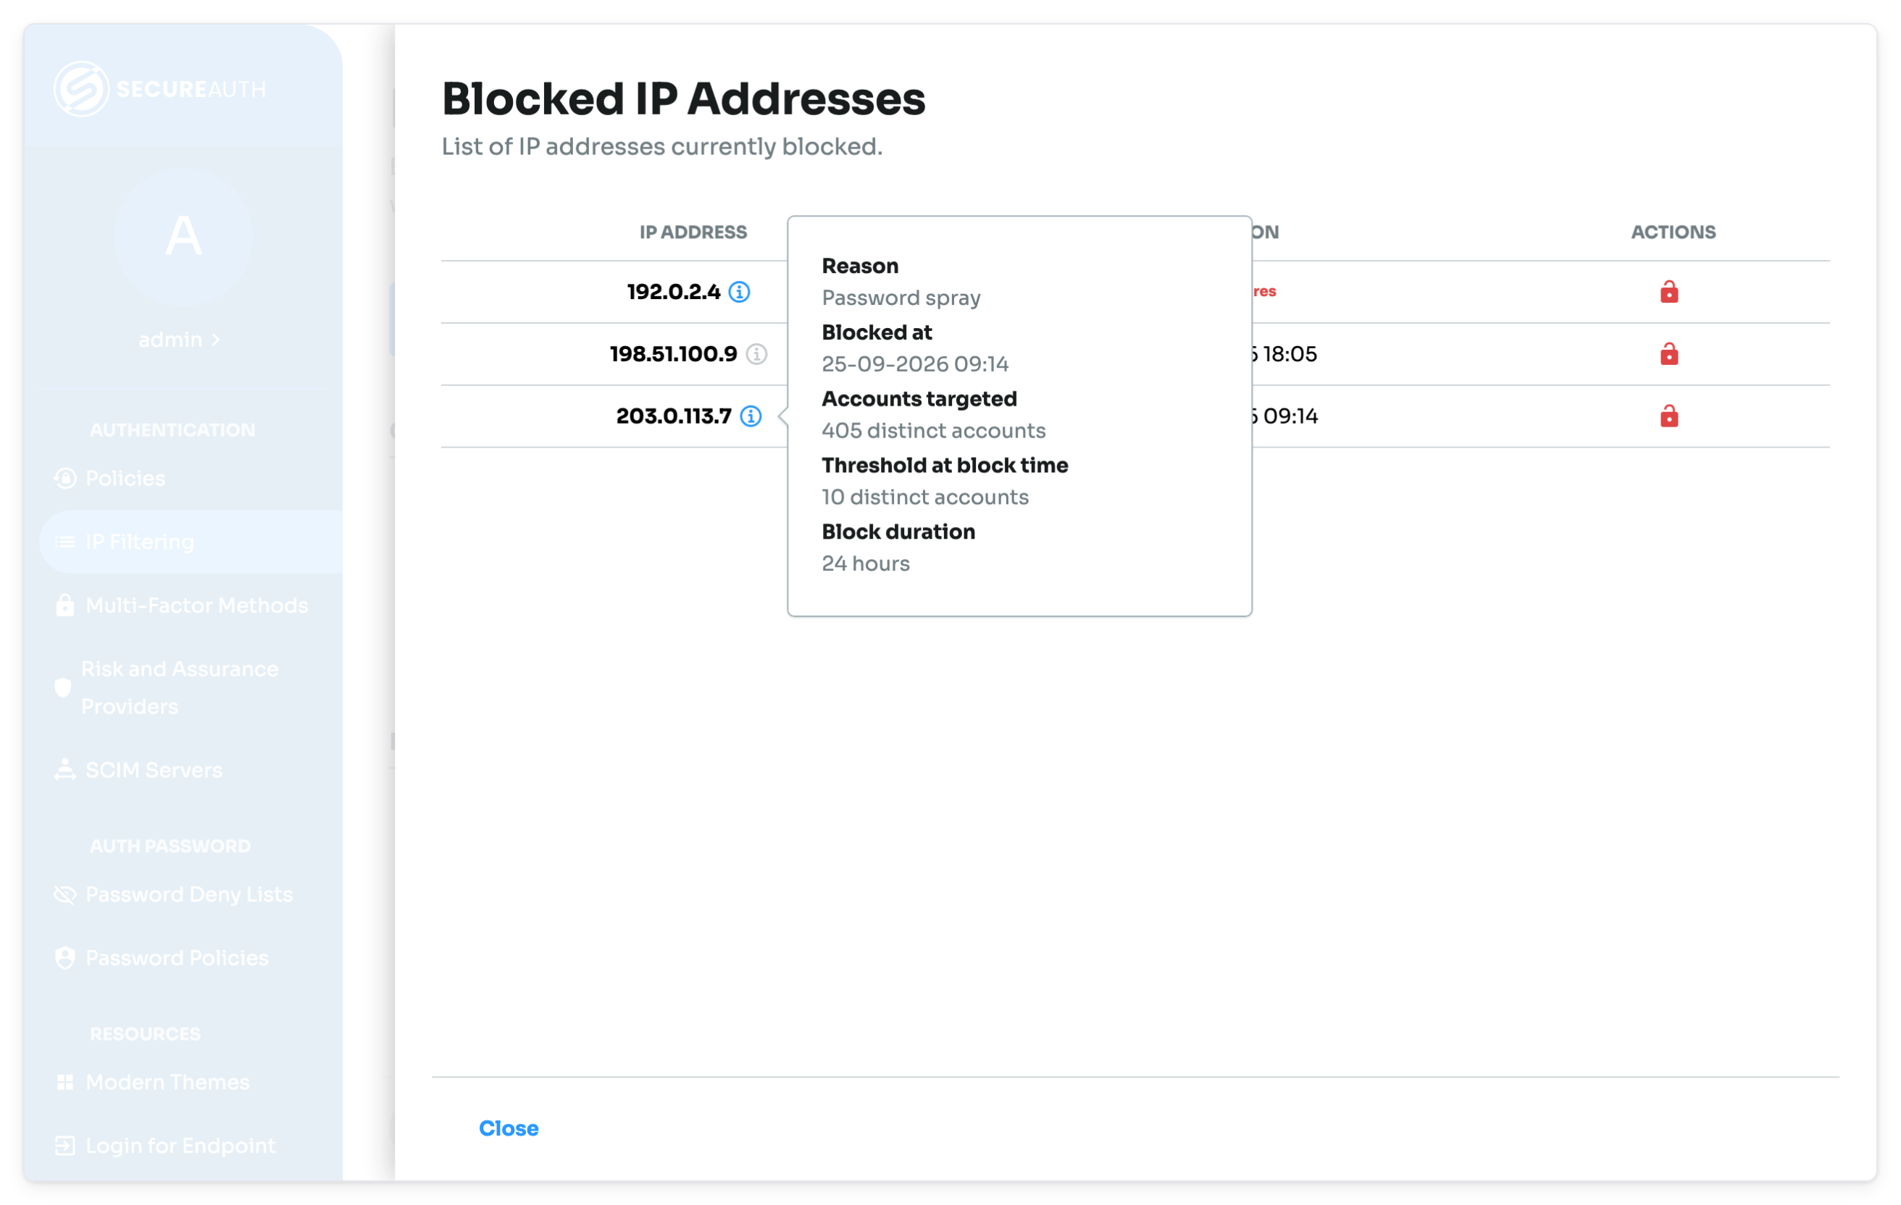
Task: Click the Multi-Factor Methods lock icon
Action: [x=64, y=605]
